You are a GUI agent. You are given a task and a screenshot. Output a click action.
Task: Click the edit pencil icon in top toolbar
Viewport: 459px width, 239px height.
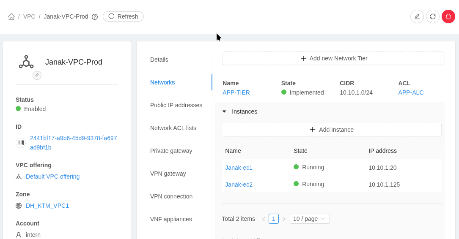(417, 16)
